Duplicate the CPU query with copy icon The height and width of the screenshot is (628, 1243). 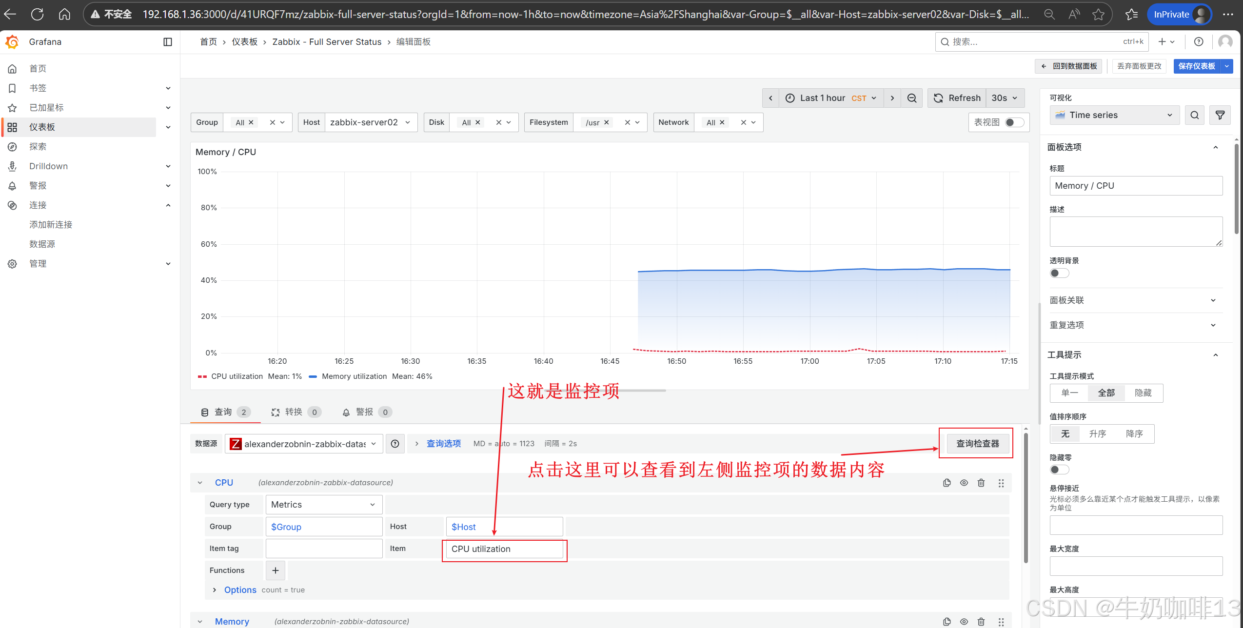coord(947,483)
